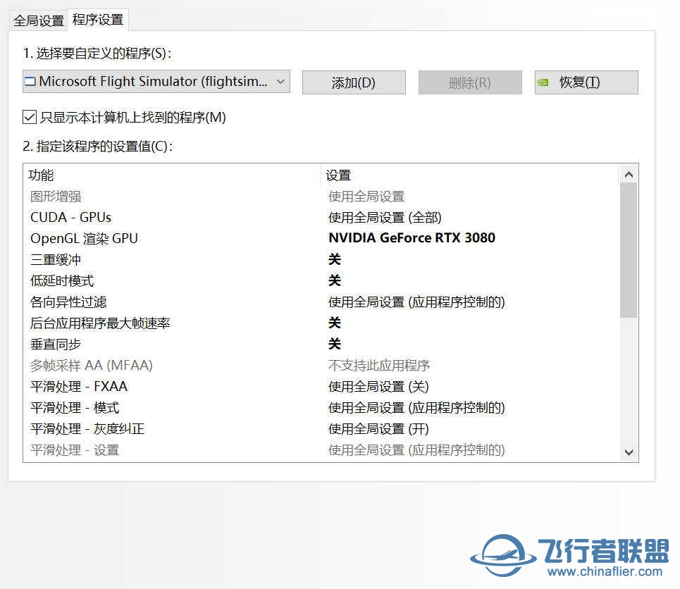Click the 添加(D) button
This screenshot has height=589, width=680.
354,82
